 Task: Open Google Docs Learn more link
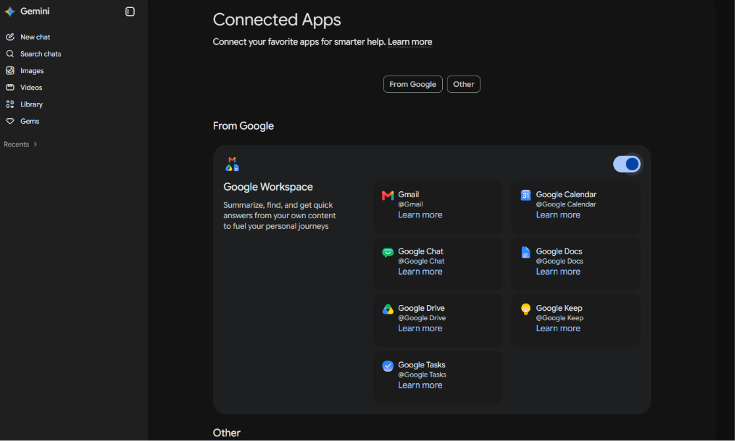click(x=558, y=271)
